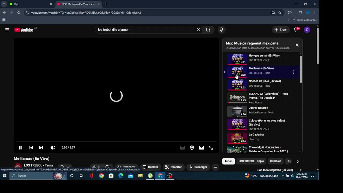The image size is (343, 193).
Task: Play BELANOVA (Lyric Video) by Peso Pluma
Action: coord(261,98)
